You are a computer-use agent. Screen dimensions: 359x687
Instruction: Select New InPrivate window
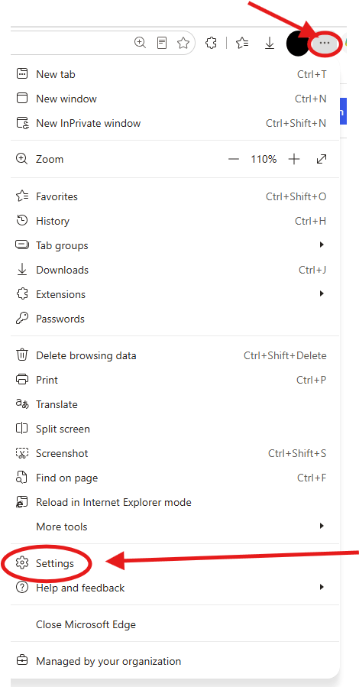(x=175, y=123)
